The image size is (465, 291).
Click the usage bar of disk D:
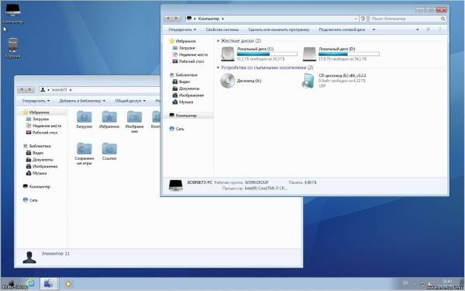pos(349,54)
